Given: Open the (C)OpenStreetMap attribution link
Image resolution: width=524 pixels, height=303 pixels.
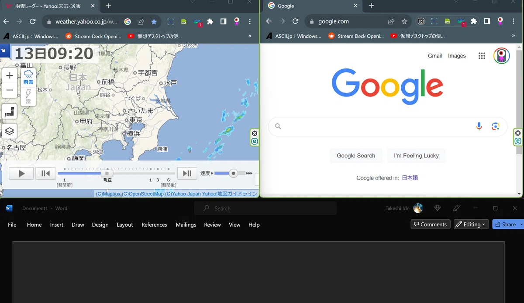Looking at the screenshot, I should tap(143, 194).
